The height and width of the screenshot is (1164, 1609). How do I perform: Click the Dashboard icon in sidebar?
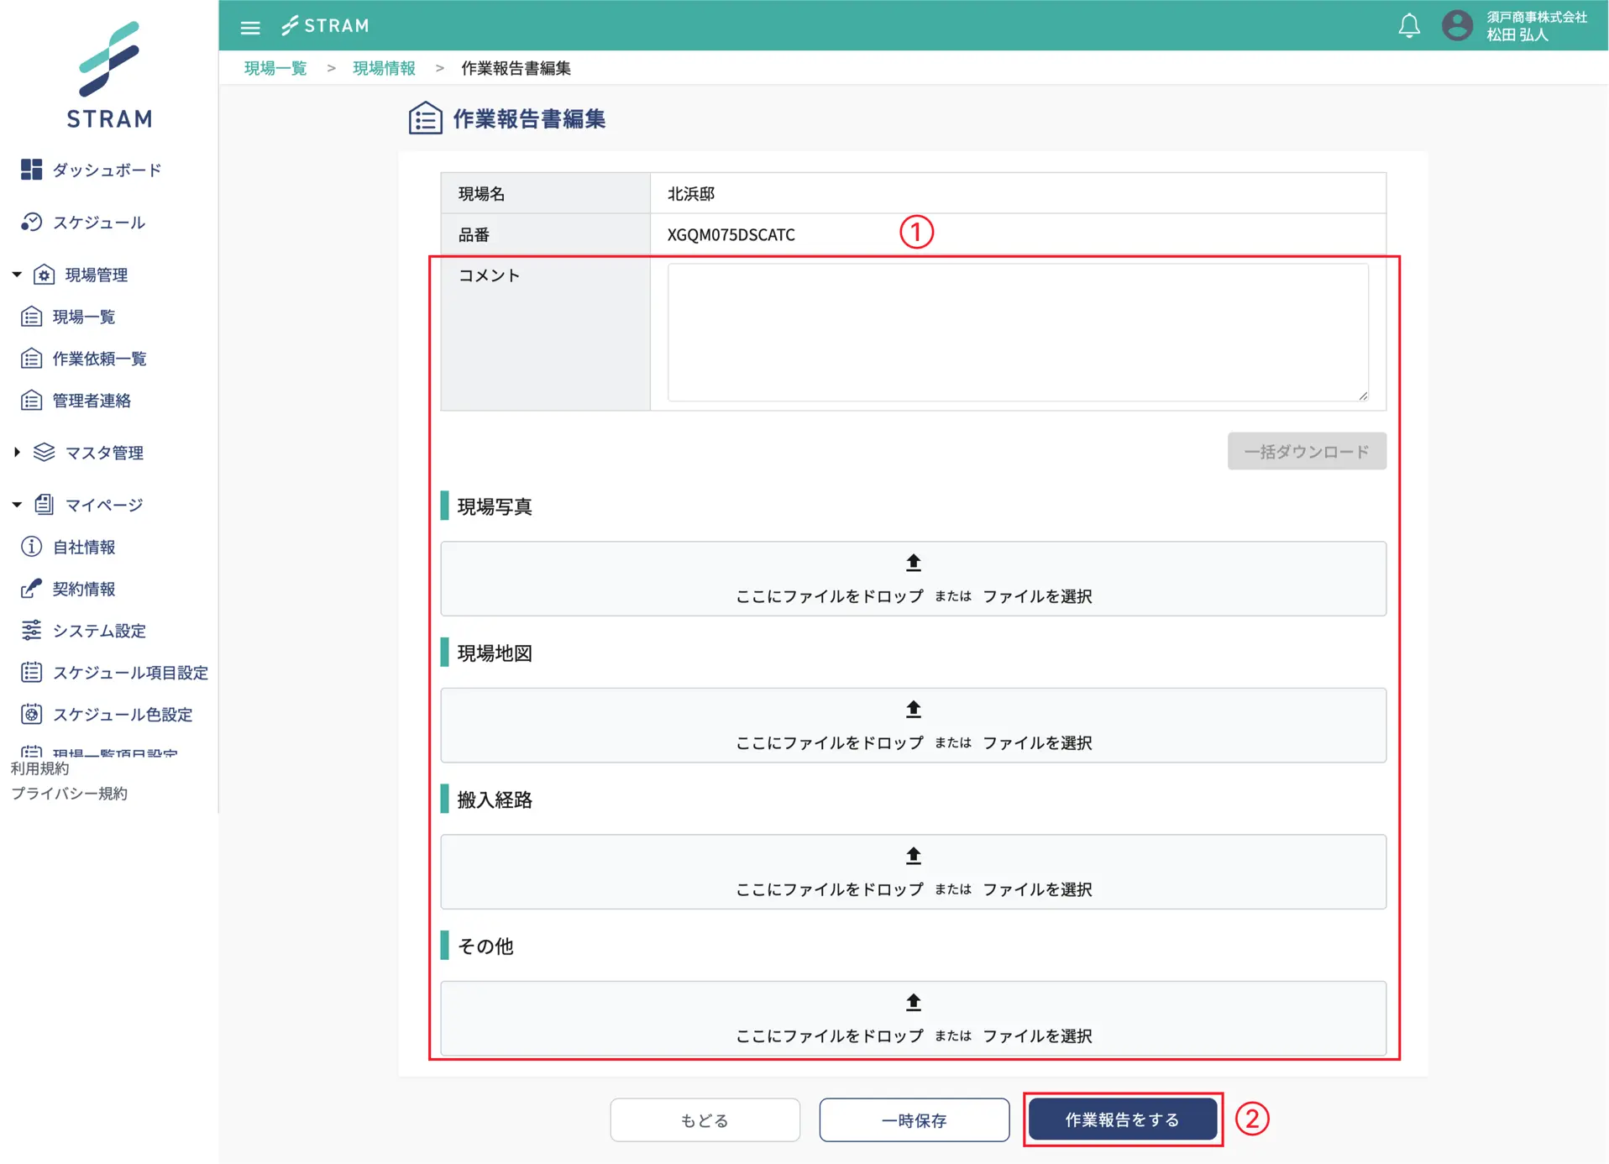(31, 170)
